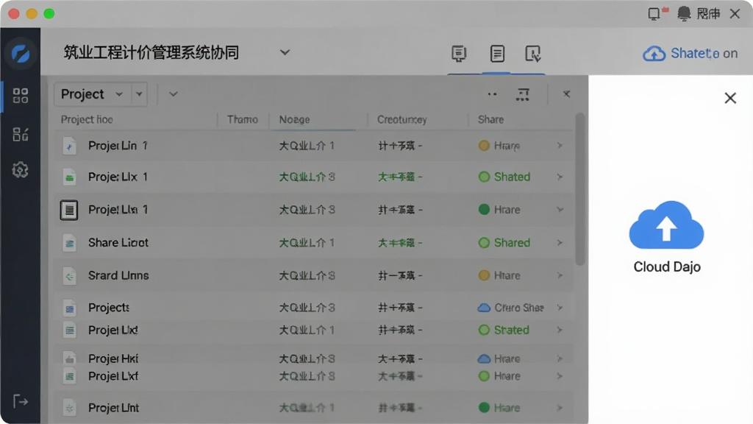This screenshot has width=753, height=424.
Task: Click green file icon of Proje: Llx 1
Action: (69, 177)
